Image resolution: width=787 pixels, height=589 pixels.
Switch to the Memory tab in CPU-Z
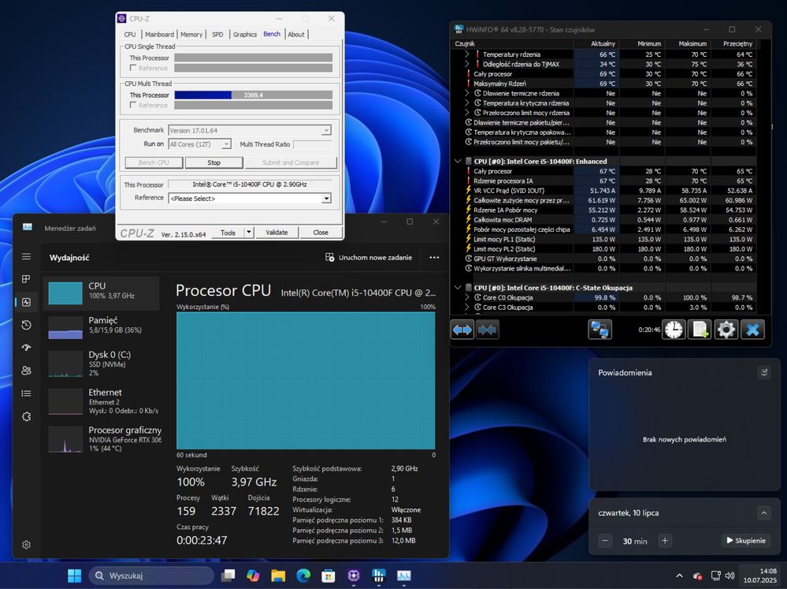(x=191, y=34)
